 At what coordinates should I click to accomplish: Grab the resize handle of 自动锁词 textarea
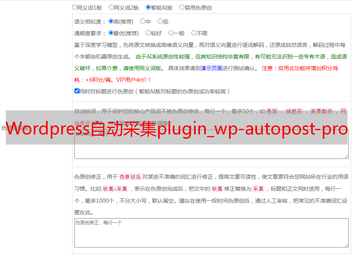pos(346,157)
